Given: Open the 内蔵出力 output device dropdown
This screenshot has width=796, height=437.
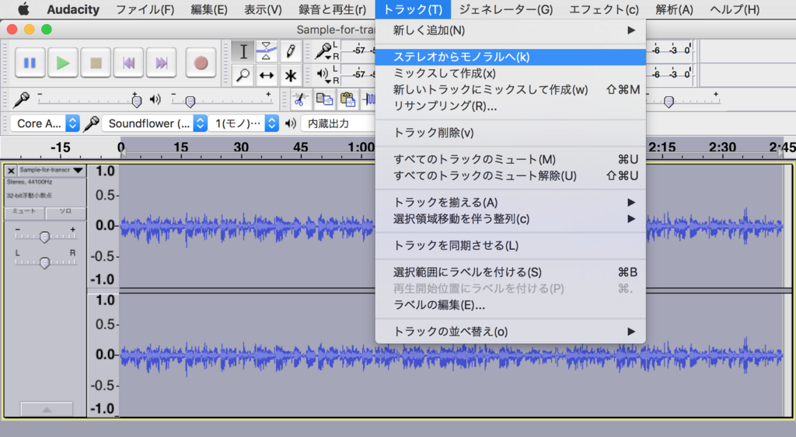Looking at the screenshot, I should [338, 123].
